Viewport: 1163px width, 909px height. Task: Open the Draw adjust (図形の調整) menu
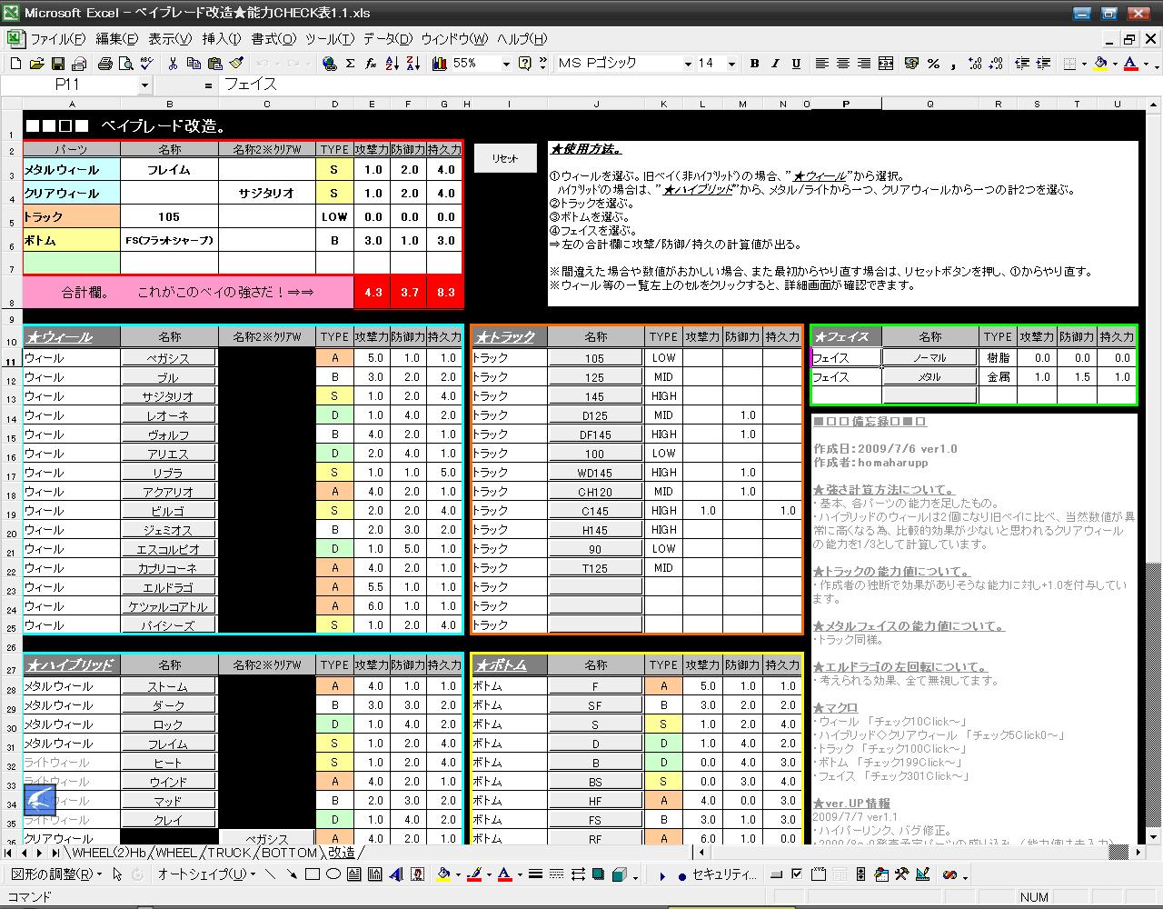coord(55,875)
